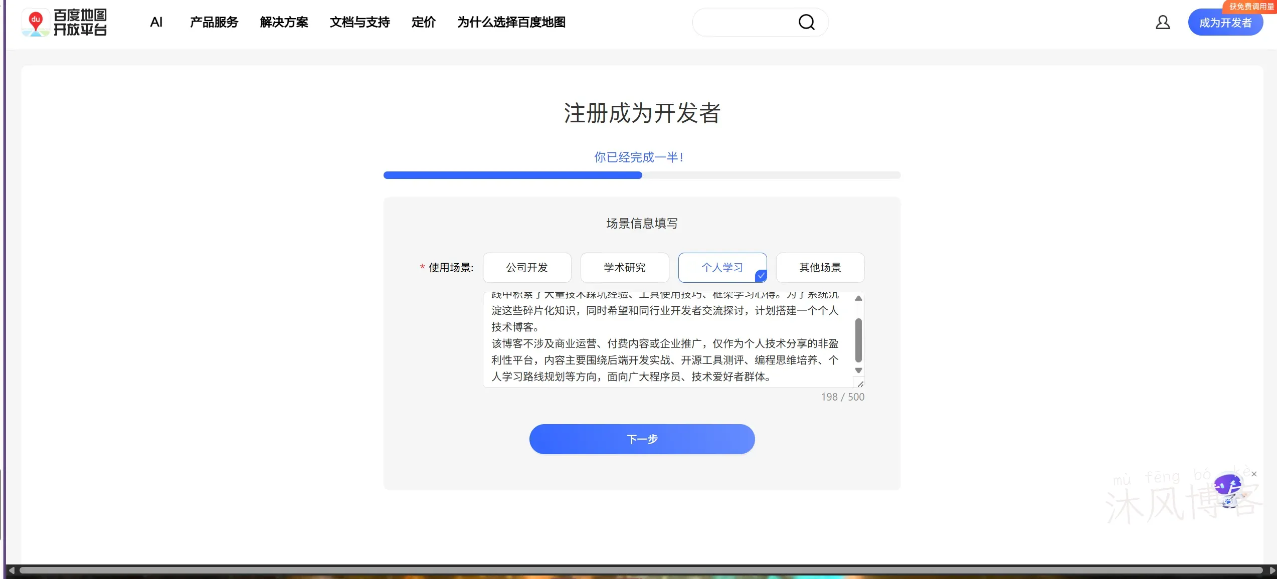Screen dimensions: 1277x579
Task: Select the 学术研究 usage scene
Action: [624, 268]
